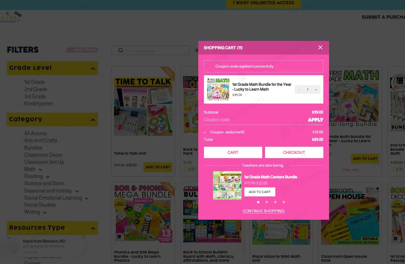Apply the coupon code

click(315, 120)
